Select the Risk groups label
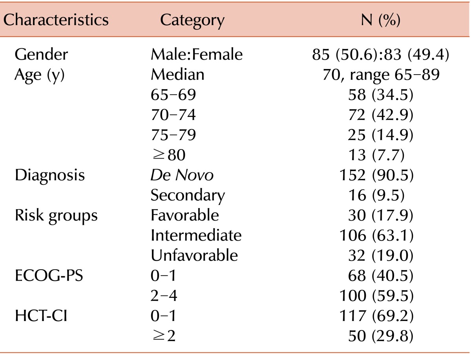Image resolution: width=471 pixels, height=354 pixels. coord(56,215)
